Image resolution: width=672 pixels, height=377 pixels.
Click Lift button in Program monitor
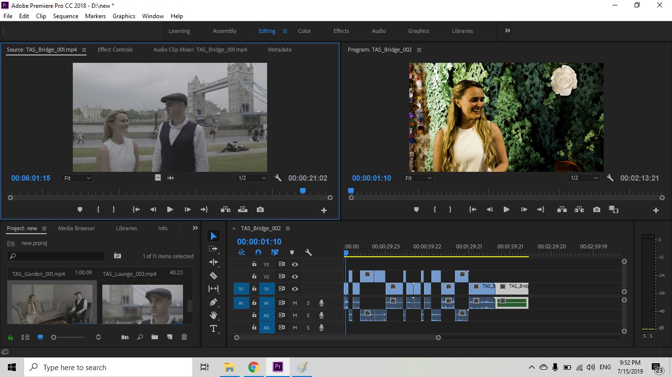click(561, 210)
